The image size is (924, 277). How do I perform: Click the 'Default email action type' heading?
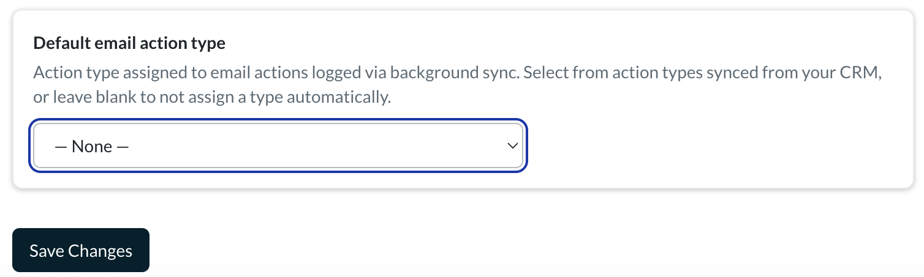(129, 43)
